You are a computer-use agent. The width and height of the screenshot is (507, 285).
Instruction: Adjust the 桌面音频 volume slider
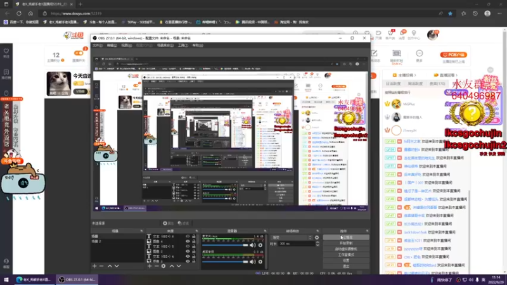point(225,262)
